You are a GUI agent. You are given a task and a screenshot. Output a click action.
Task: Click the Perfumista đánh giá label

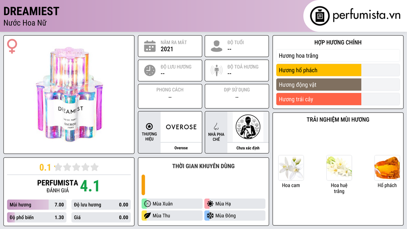point(58,186)
